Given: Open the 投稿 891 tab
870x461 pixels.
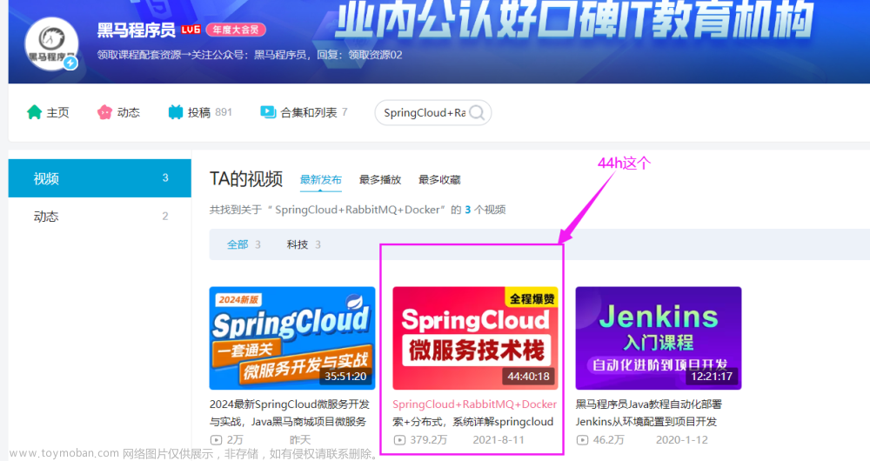Looking at the screenshot, I should (200, 112).
